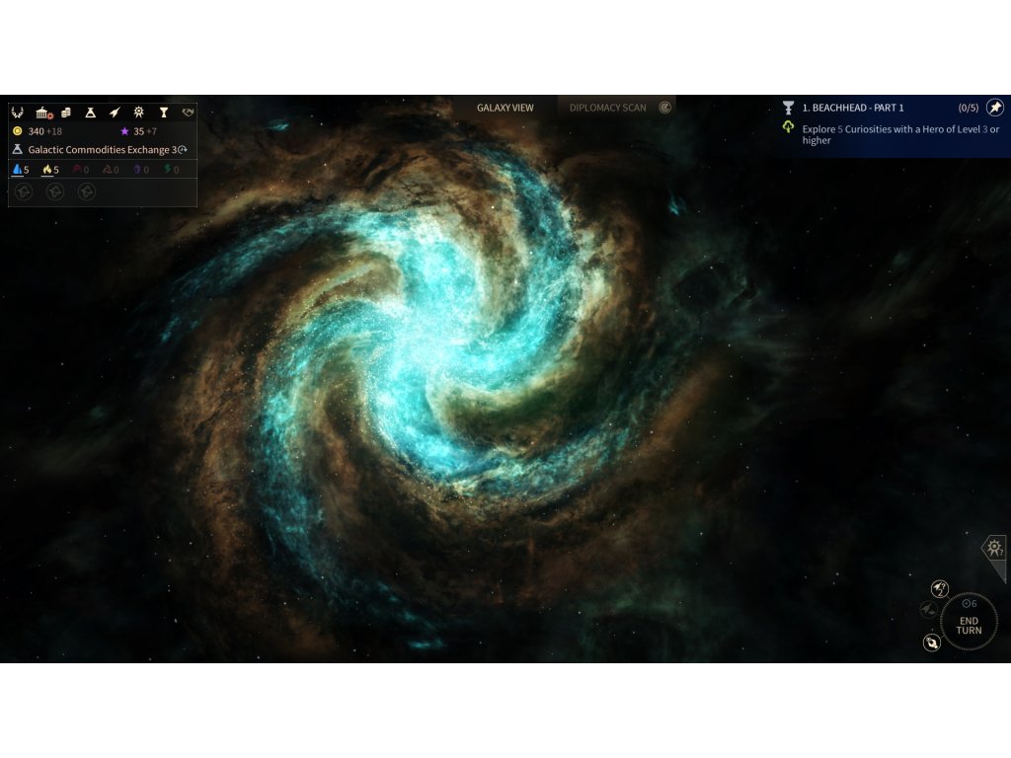Click the turn counter showing 6
The height and width of the screenshot is (758, 1011).
pos(970,604)
